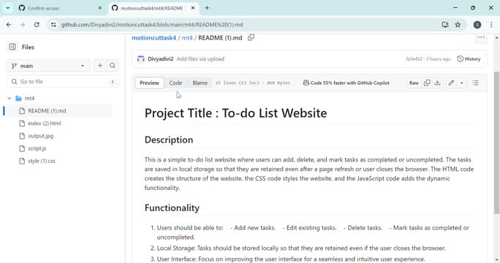View the file History

[x=469, y=59]
